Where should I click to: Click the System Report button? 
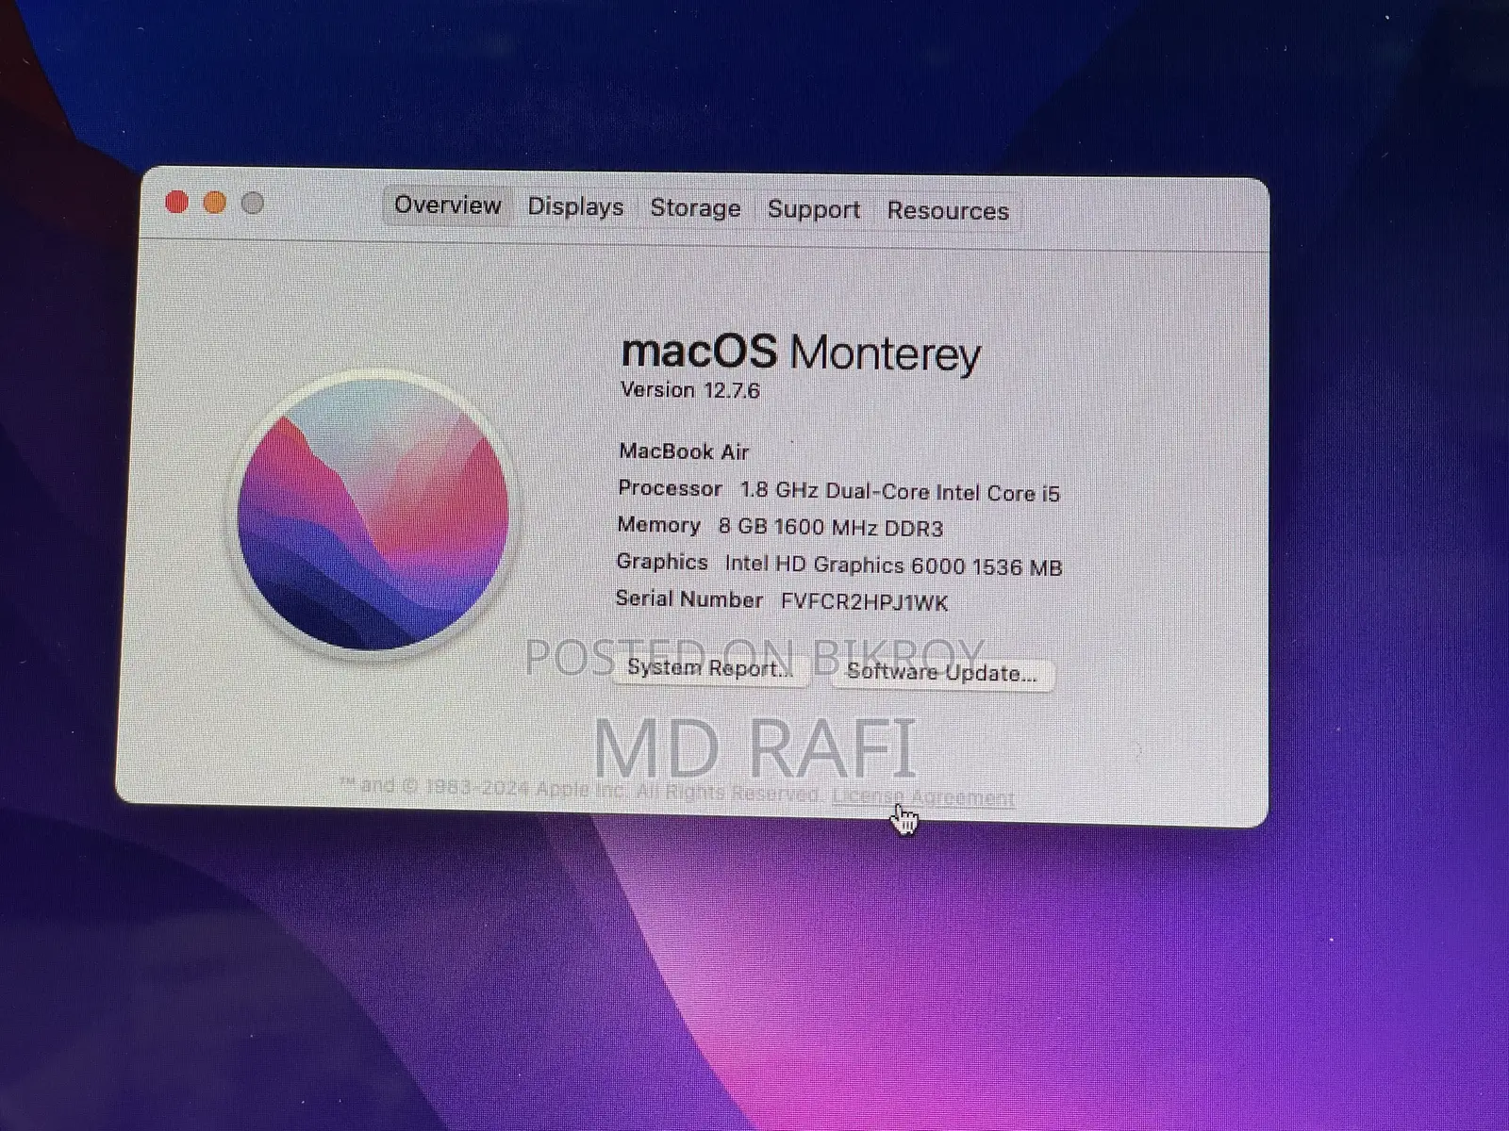(710, 668)
